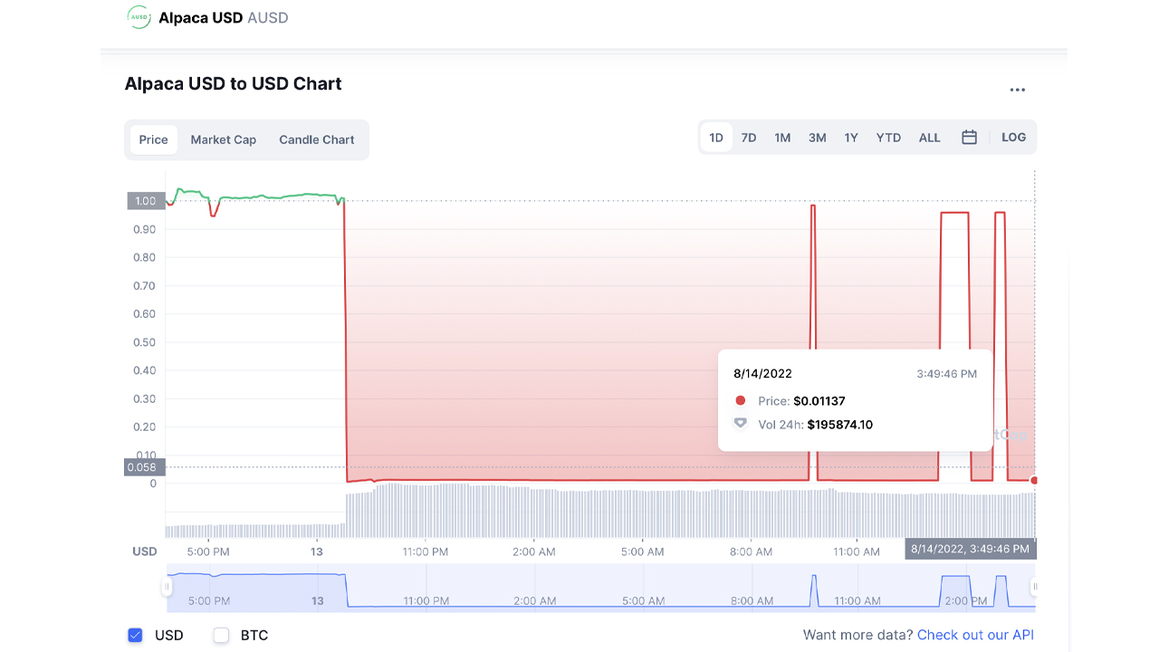Select the 7D time range
The image size is (1159, 652).
point(749,138)
